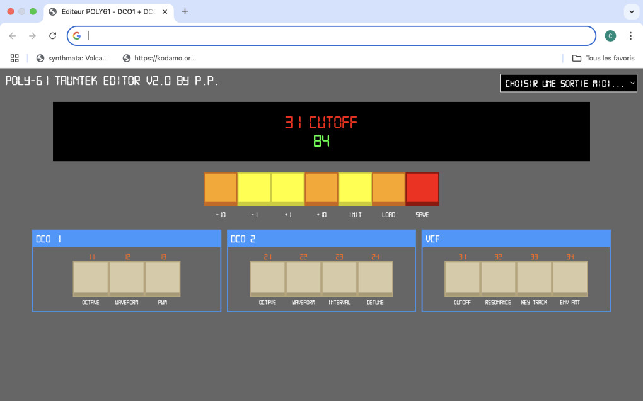This screenshot has width=643, height=401.
Task: Decrease the value with the -10 button
Action: [x=221, y=189]
